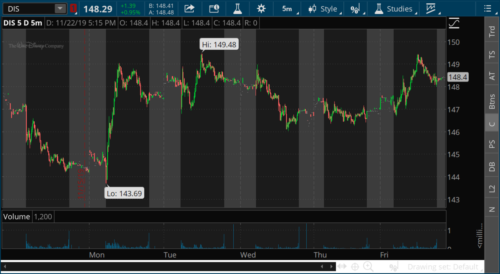Open chart settings gear
The image size is (500, 274).
(x=261, y=8)
